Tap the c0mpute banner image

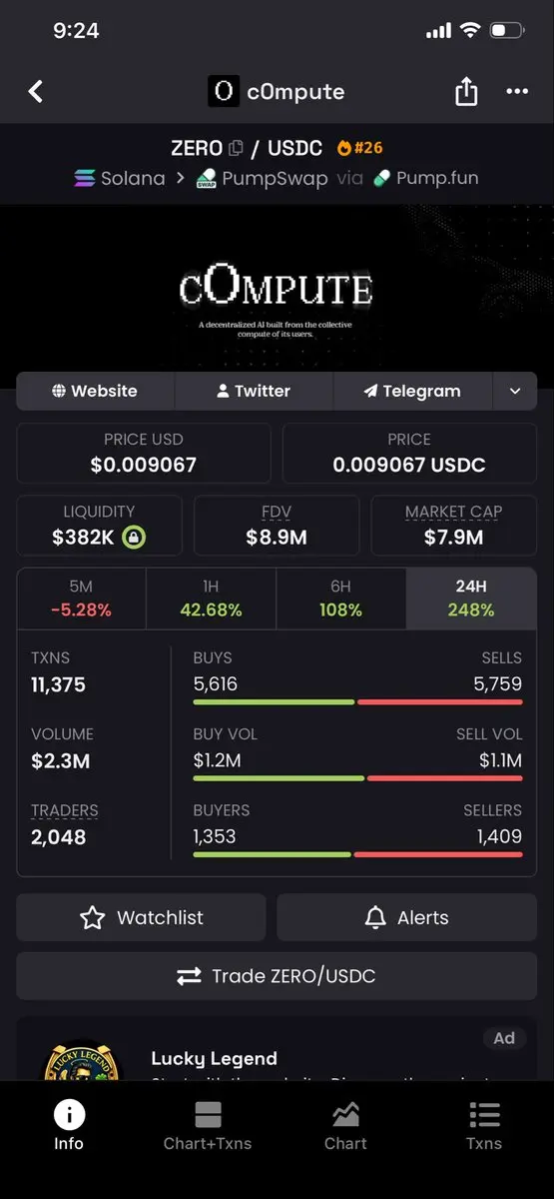(277, 290)
